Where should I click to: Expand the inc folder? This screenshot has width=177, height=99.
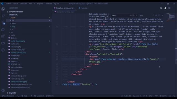coord(12,32)
